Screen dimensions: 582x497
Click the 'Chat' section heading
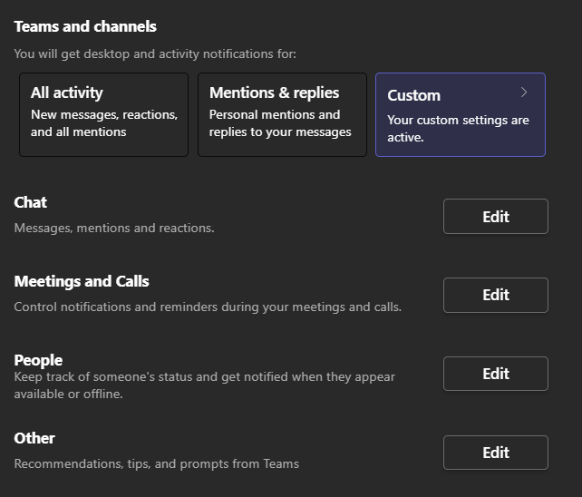(x=31, y=202)
